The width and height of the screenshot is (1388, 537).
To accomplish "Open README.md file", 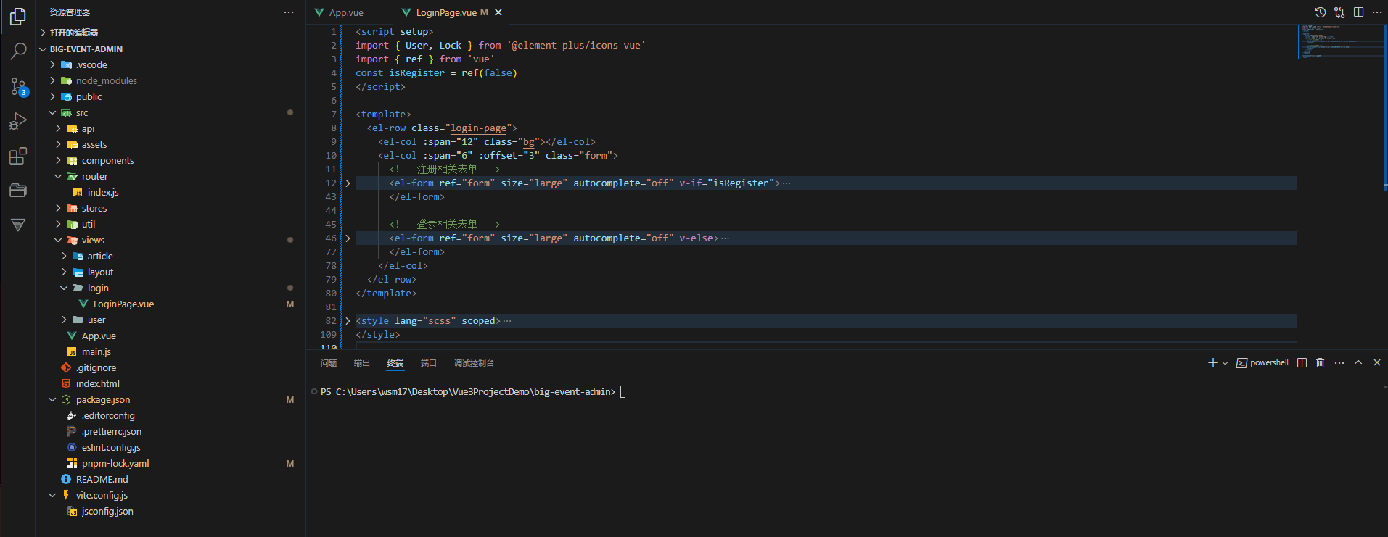I will [x=171, y=479].
